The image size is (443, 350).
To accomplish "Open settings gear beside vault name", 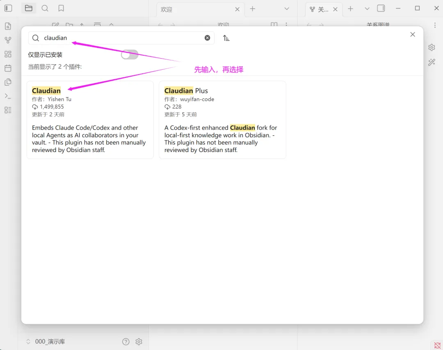I will pos(139,341).
